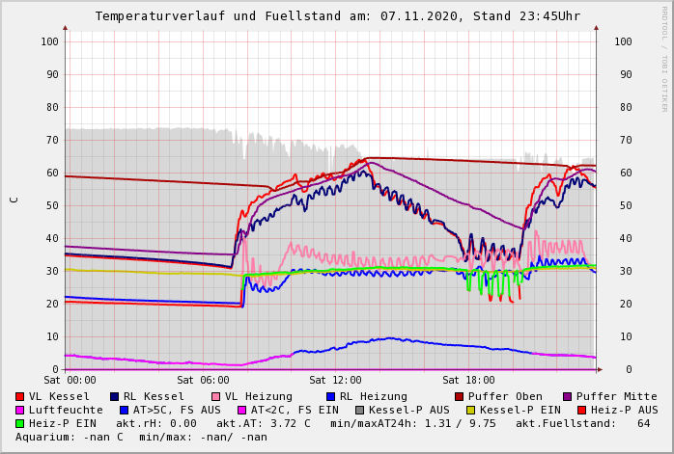Click the gray Kessel-P AUS swatch

(x=360, y=410)
